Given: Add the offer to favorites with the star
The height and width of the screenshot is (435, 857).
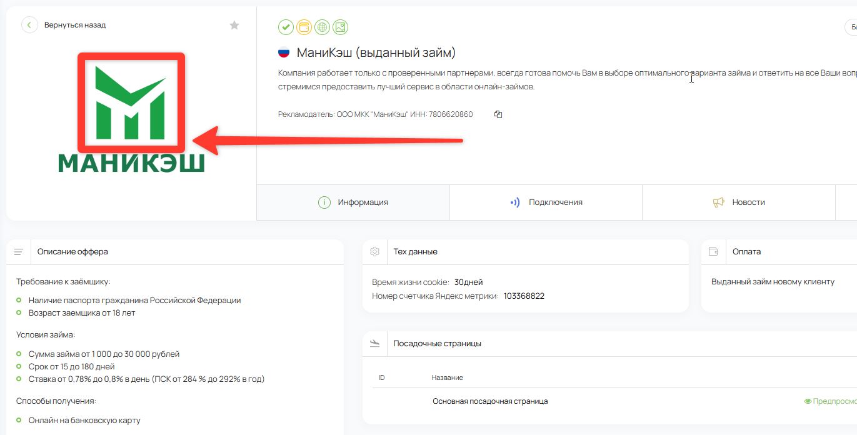Looking at the screenshot, I should point(234,25).
